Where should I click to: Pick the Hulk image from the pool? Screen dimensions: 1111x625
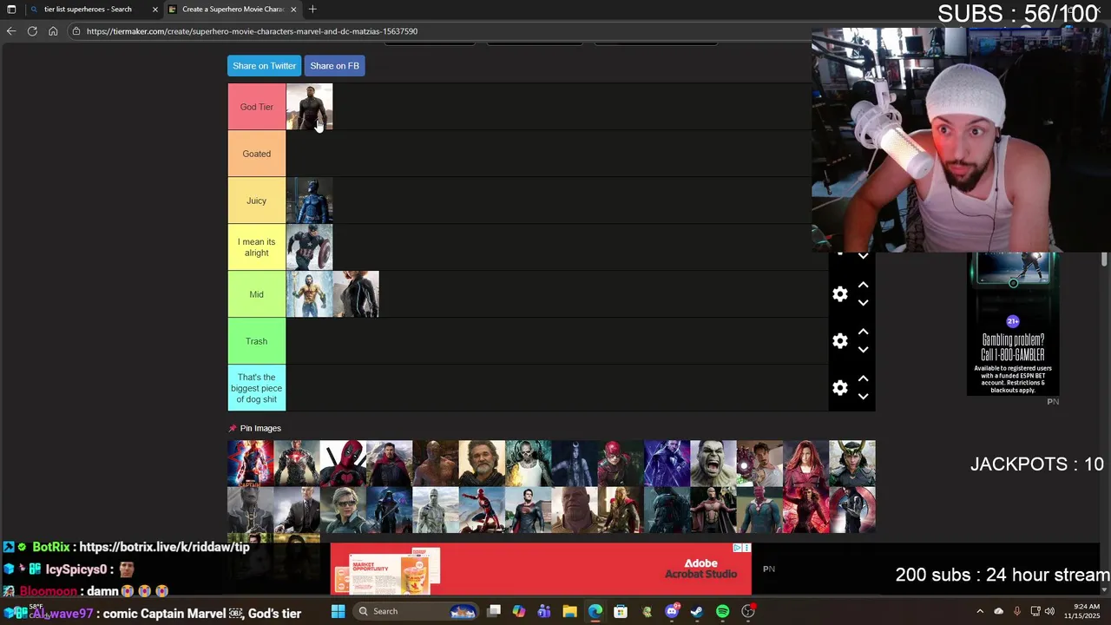pyautogui.click(x=713, y=464)
